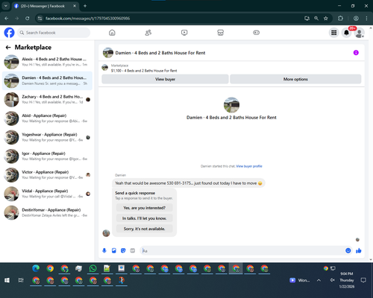Open Chrome three-dot menu
The height and width of the screenshot is (298, 373).
(366, 19)
